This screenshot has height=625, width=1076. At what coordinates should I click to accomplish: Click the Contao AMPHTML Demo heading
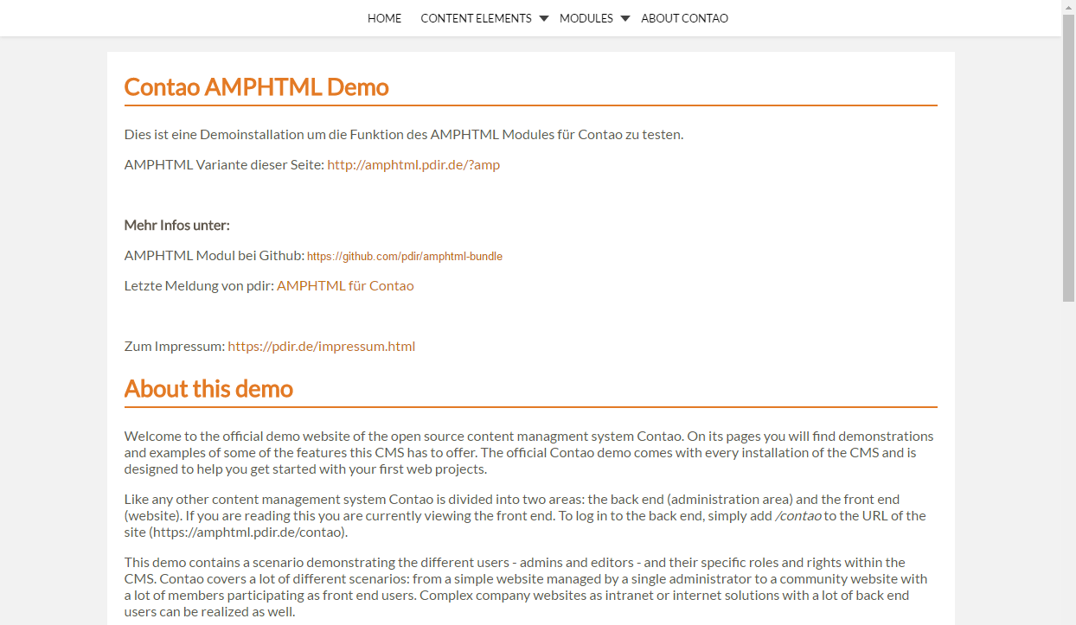(256, 87)
